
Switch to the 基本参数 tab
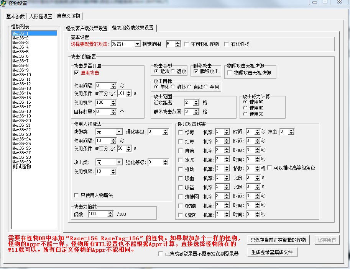15,16
